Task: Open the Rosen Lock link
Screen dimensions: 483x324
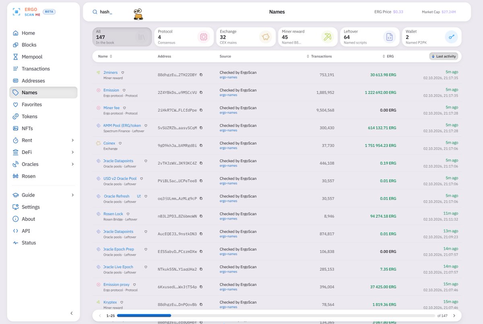Action: pos(113,214)
